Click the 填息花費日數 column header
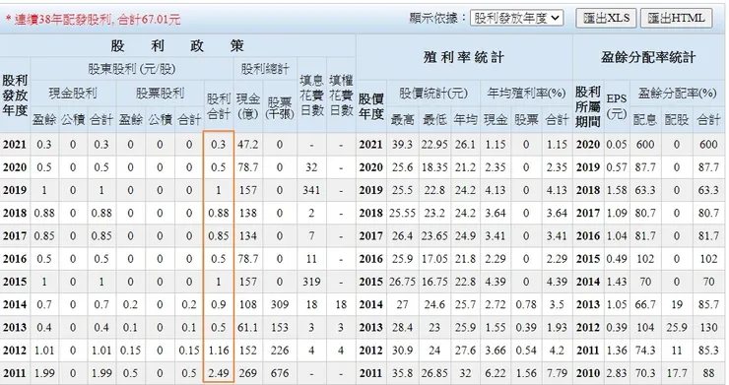 [x=311, y=96]
